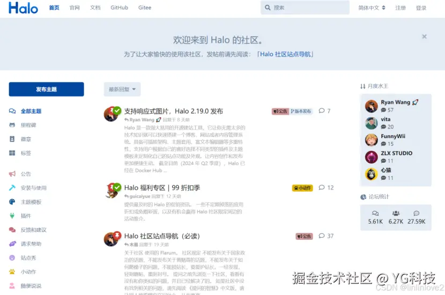
Task: Click the 反馈和建议 comments icon
Action: pyautogui.click(x=12, y=230)
